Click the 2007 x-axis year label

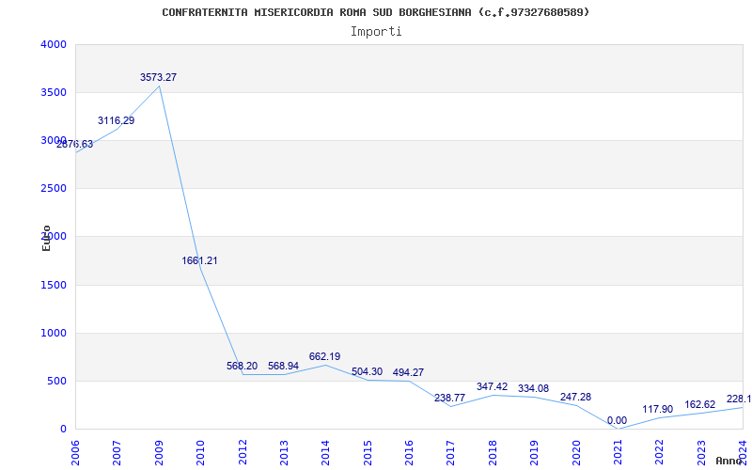coord(117,453)
